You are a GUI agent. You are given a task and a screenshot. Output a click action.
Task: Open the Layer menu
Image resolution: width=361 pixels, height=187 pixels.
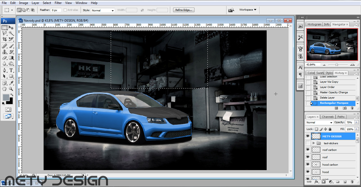coord(35,3)
